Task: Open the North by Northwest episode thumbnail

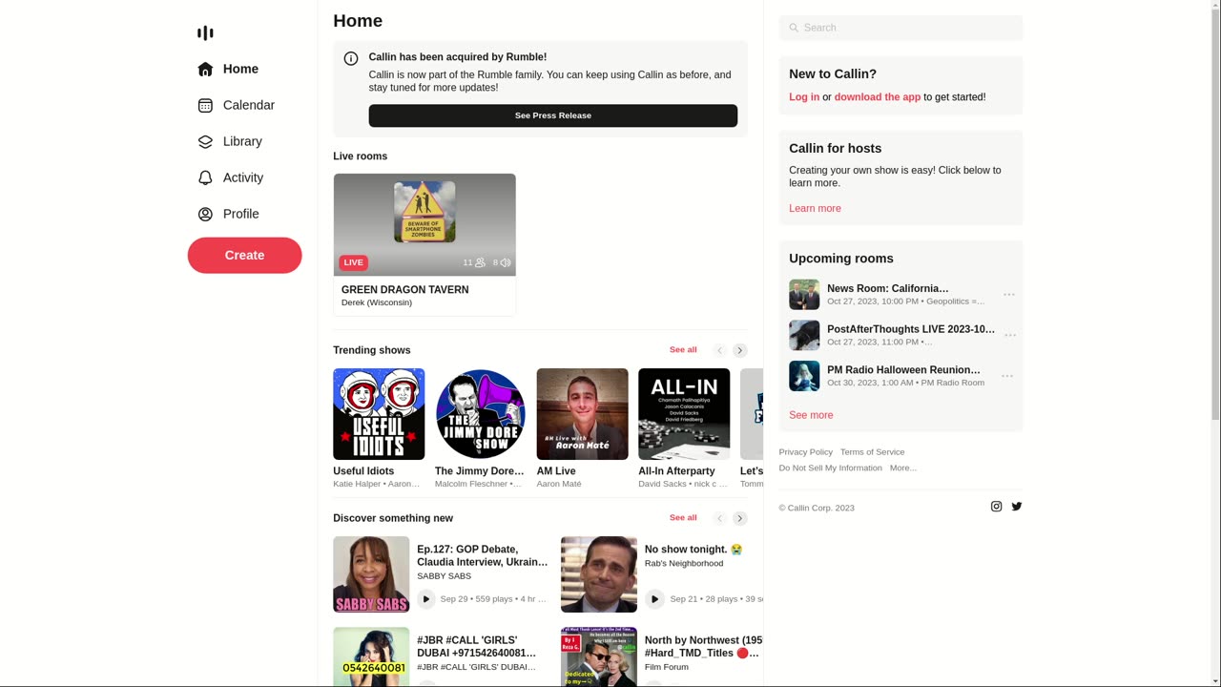Action: 599,656
